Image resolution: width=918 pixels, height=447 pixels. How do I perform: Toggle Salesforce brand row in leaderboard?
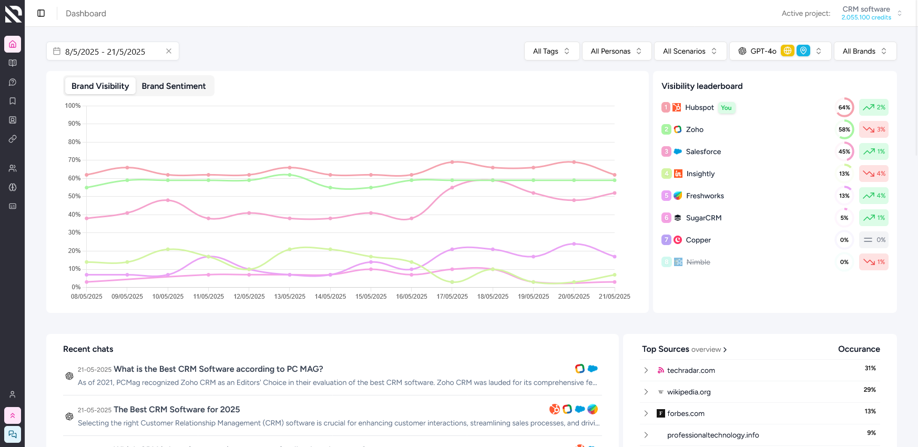tap(774, 151)
